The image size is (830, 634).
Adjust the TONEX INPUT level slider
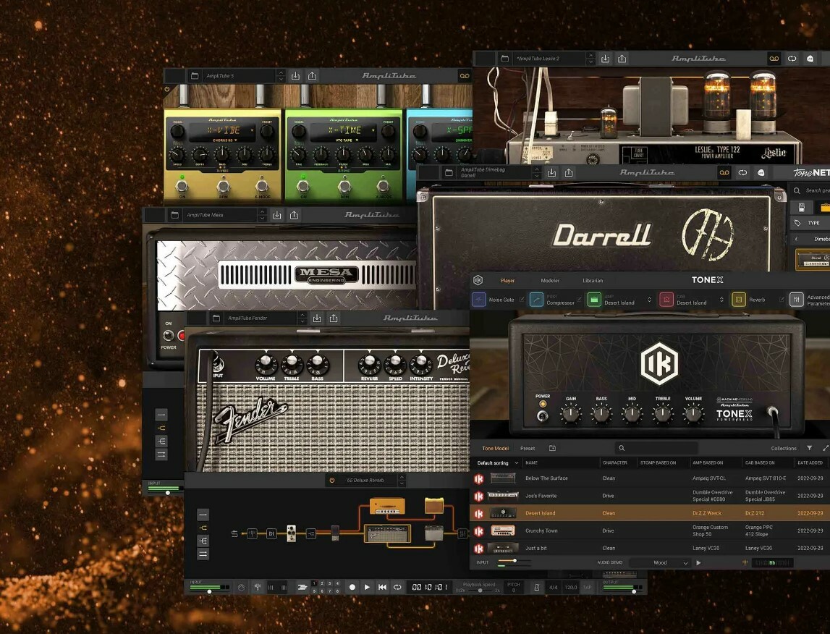pyautogui.click(x=514, y=560)
